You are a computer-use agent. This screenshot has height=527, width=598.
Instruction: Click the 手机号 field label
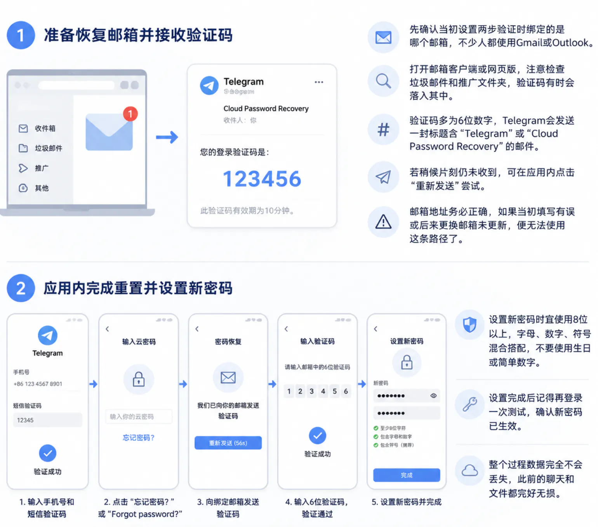(x=21, y=372)
